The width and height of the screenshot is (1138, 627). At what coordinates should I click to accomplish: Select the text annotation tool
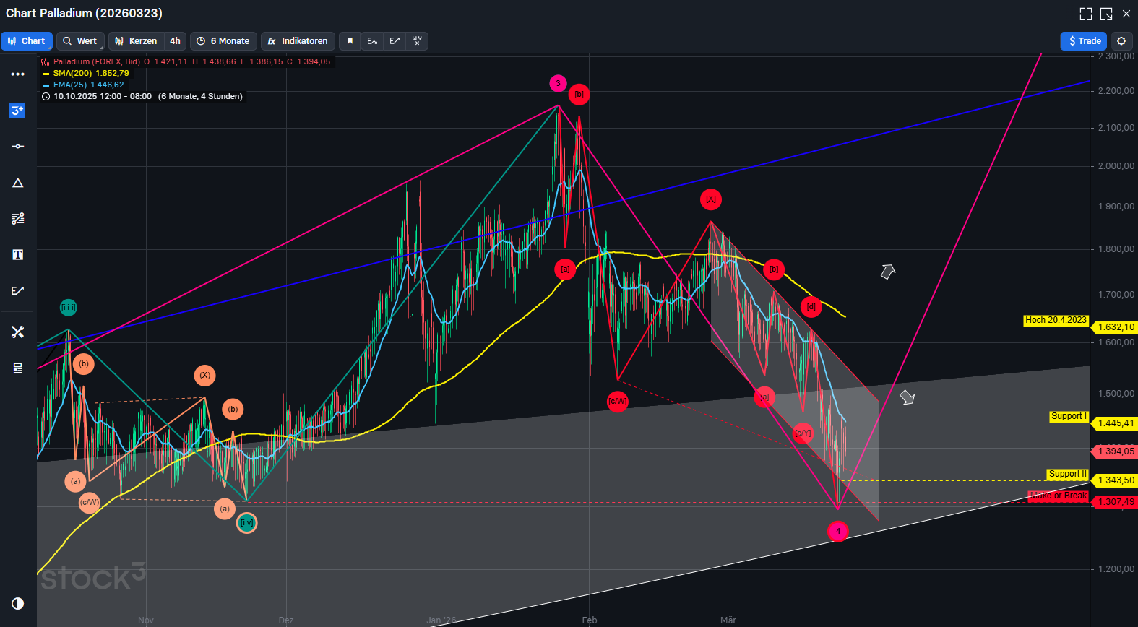(x=18, y=255)
